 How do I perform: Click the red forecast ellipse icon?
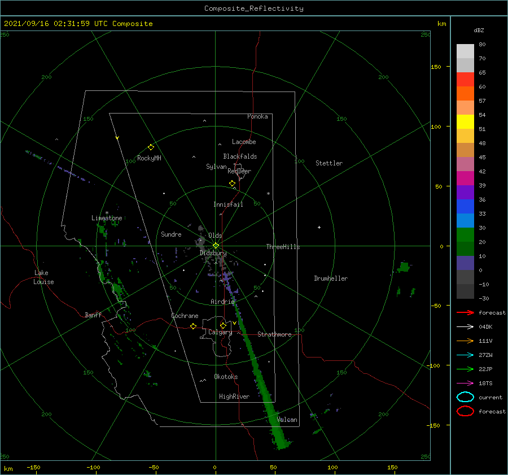coord(465,411)
